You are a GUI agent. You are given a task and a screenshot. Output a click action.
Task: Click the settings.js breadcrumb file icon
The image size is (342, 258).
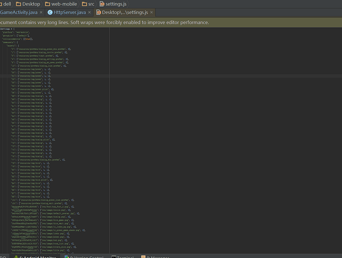[x=102, y=4]
